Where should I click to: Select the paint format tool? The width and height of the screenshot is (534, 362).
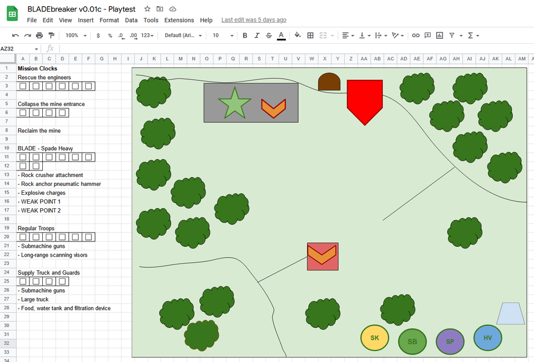coord(51,35)
